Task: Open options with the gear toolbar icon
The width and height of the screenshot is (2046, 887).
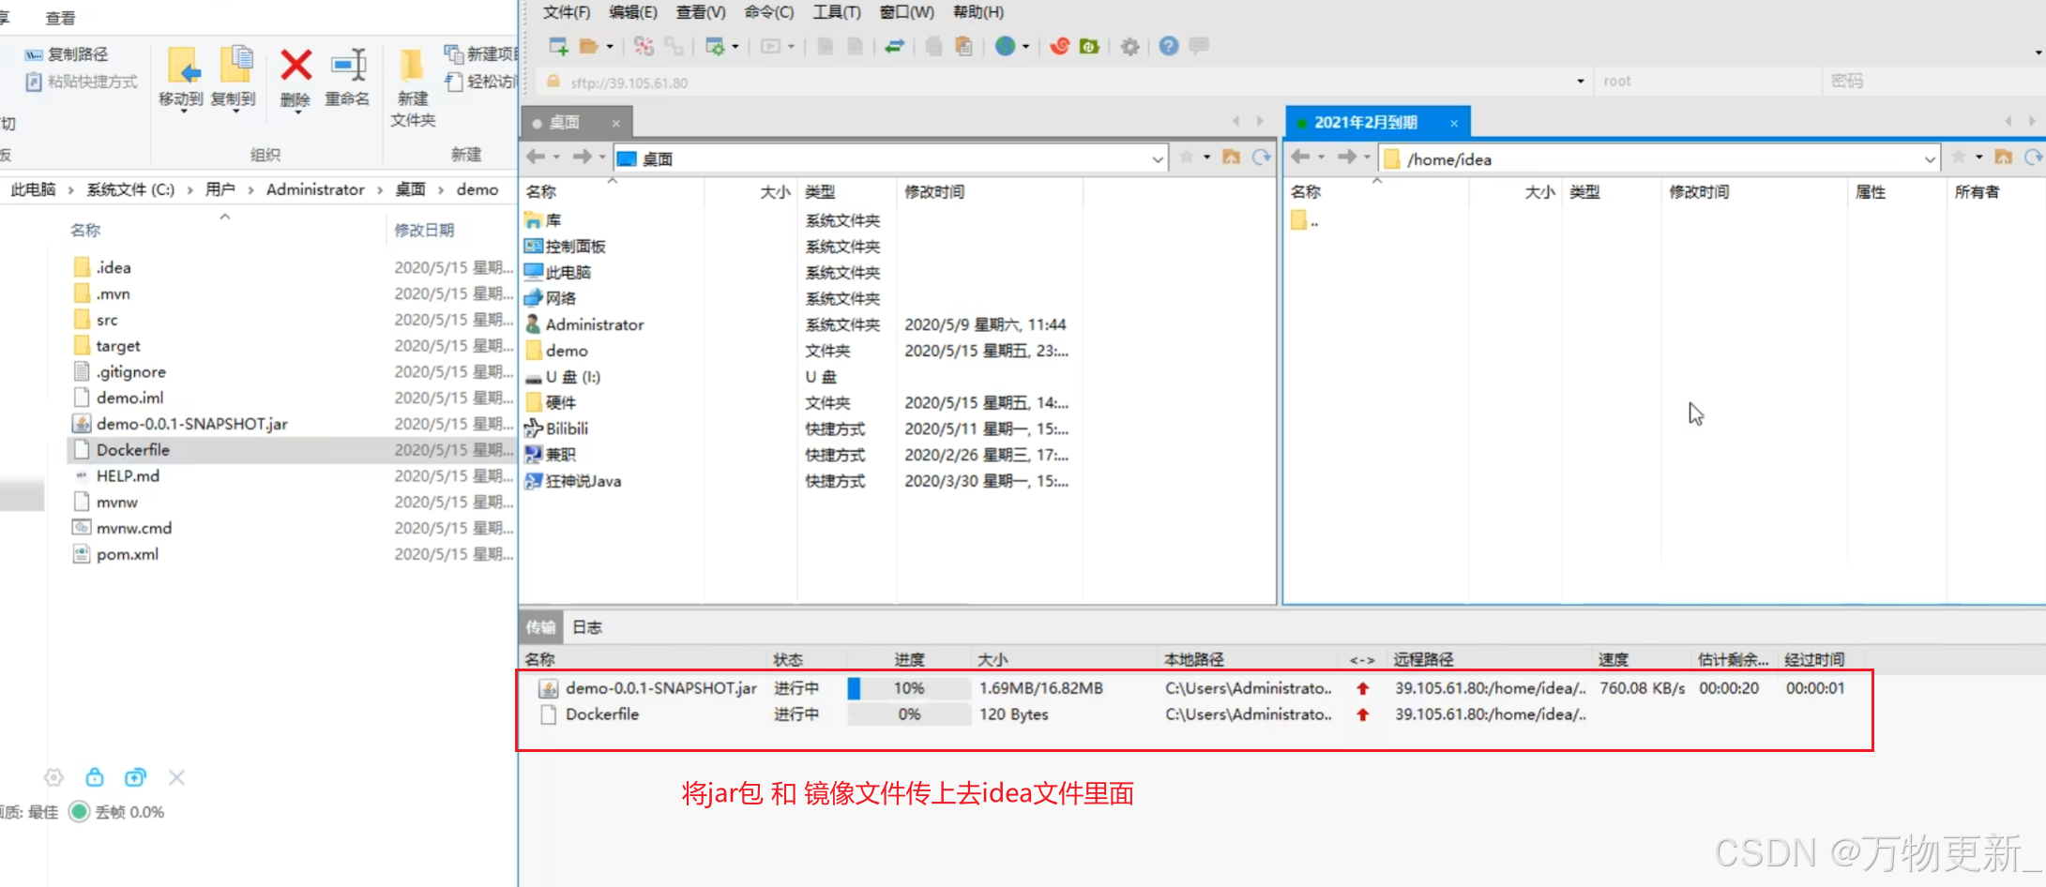Action: point(1129,46)
